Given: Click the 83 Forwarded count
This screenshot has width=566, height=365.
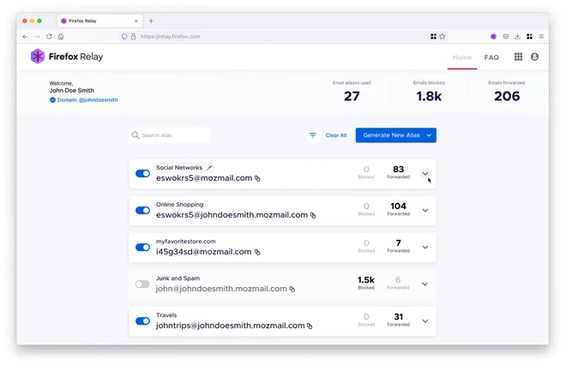Looking at the screenshot, I should 398,172.
